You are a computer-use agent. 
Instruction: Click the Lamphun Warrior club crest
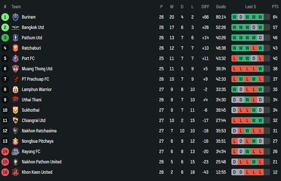[15, 89]
